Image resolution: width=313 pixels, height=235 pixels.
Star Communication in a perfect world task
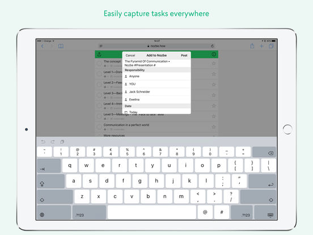tap(214, 127)
